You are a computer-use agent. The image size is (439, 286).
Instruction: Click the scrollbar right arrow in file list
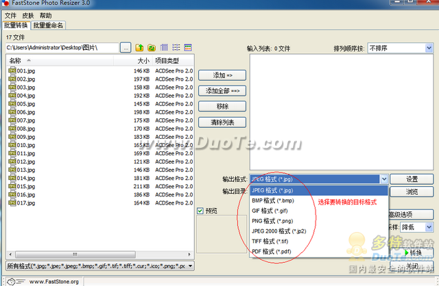[x=189, y=255]
